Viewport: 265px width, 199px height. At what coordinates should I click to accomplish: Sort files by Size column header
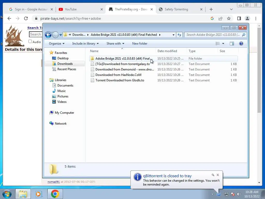pos(228,51)
